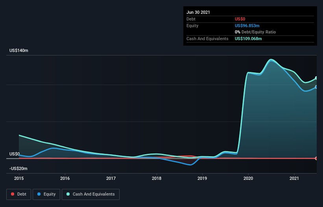
Task: Click the Debt label in tooltip
Action: point(191,19)
